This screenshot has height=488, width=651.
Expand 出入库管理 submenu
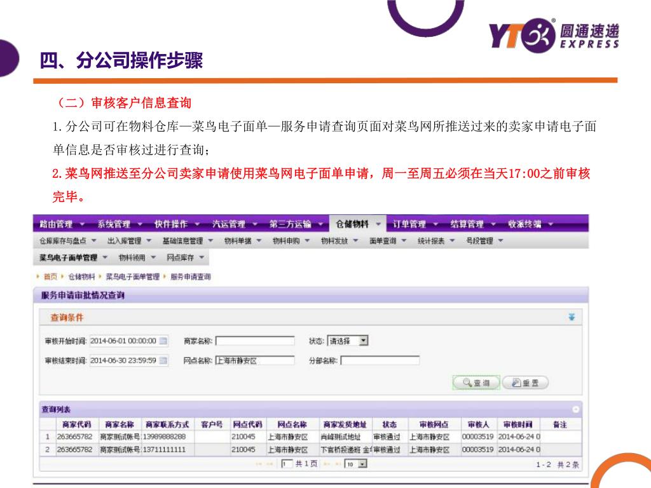click(x=129, y=241)
